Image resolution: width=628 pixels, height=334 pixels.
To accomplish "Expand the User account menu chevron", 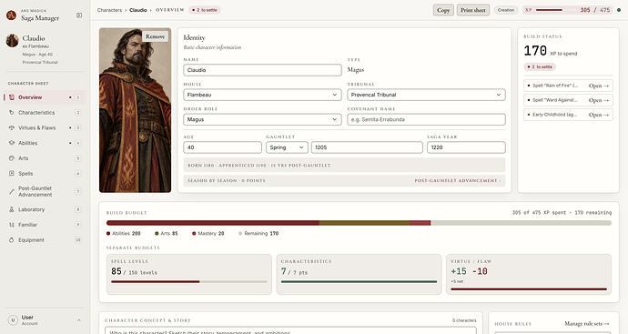I will point(79,320).
